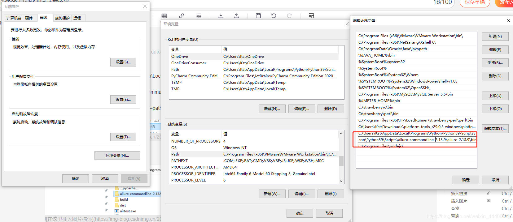
Task: Click the 浏览(B)... button
Action: pos(495,63)
